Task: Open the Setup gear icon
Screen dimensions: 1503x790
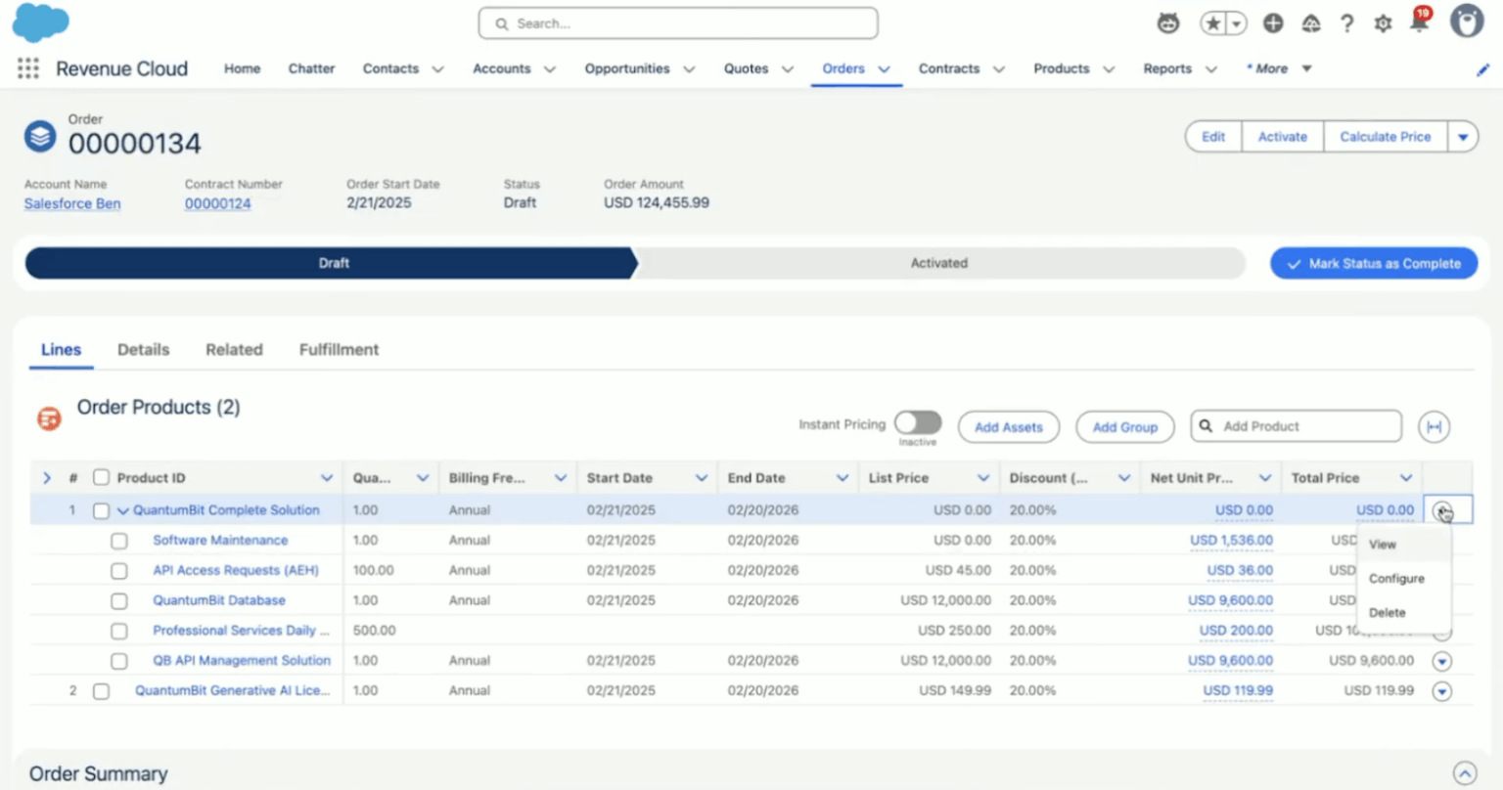Action: coord(1383,23)
